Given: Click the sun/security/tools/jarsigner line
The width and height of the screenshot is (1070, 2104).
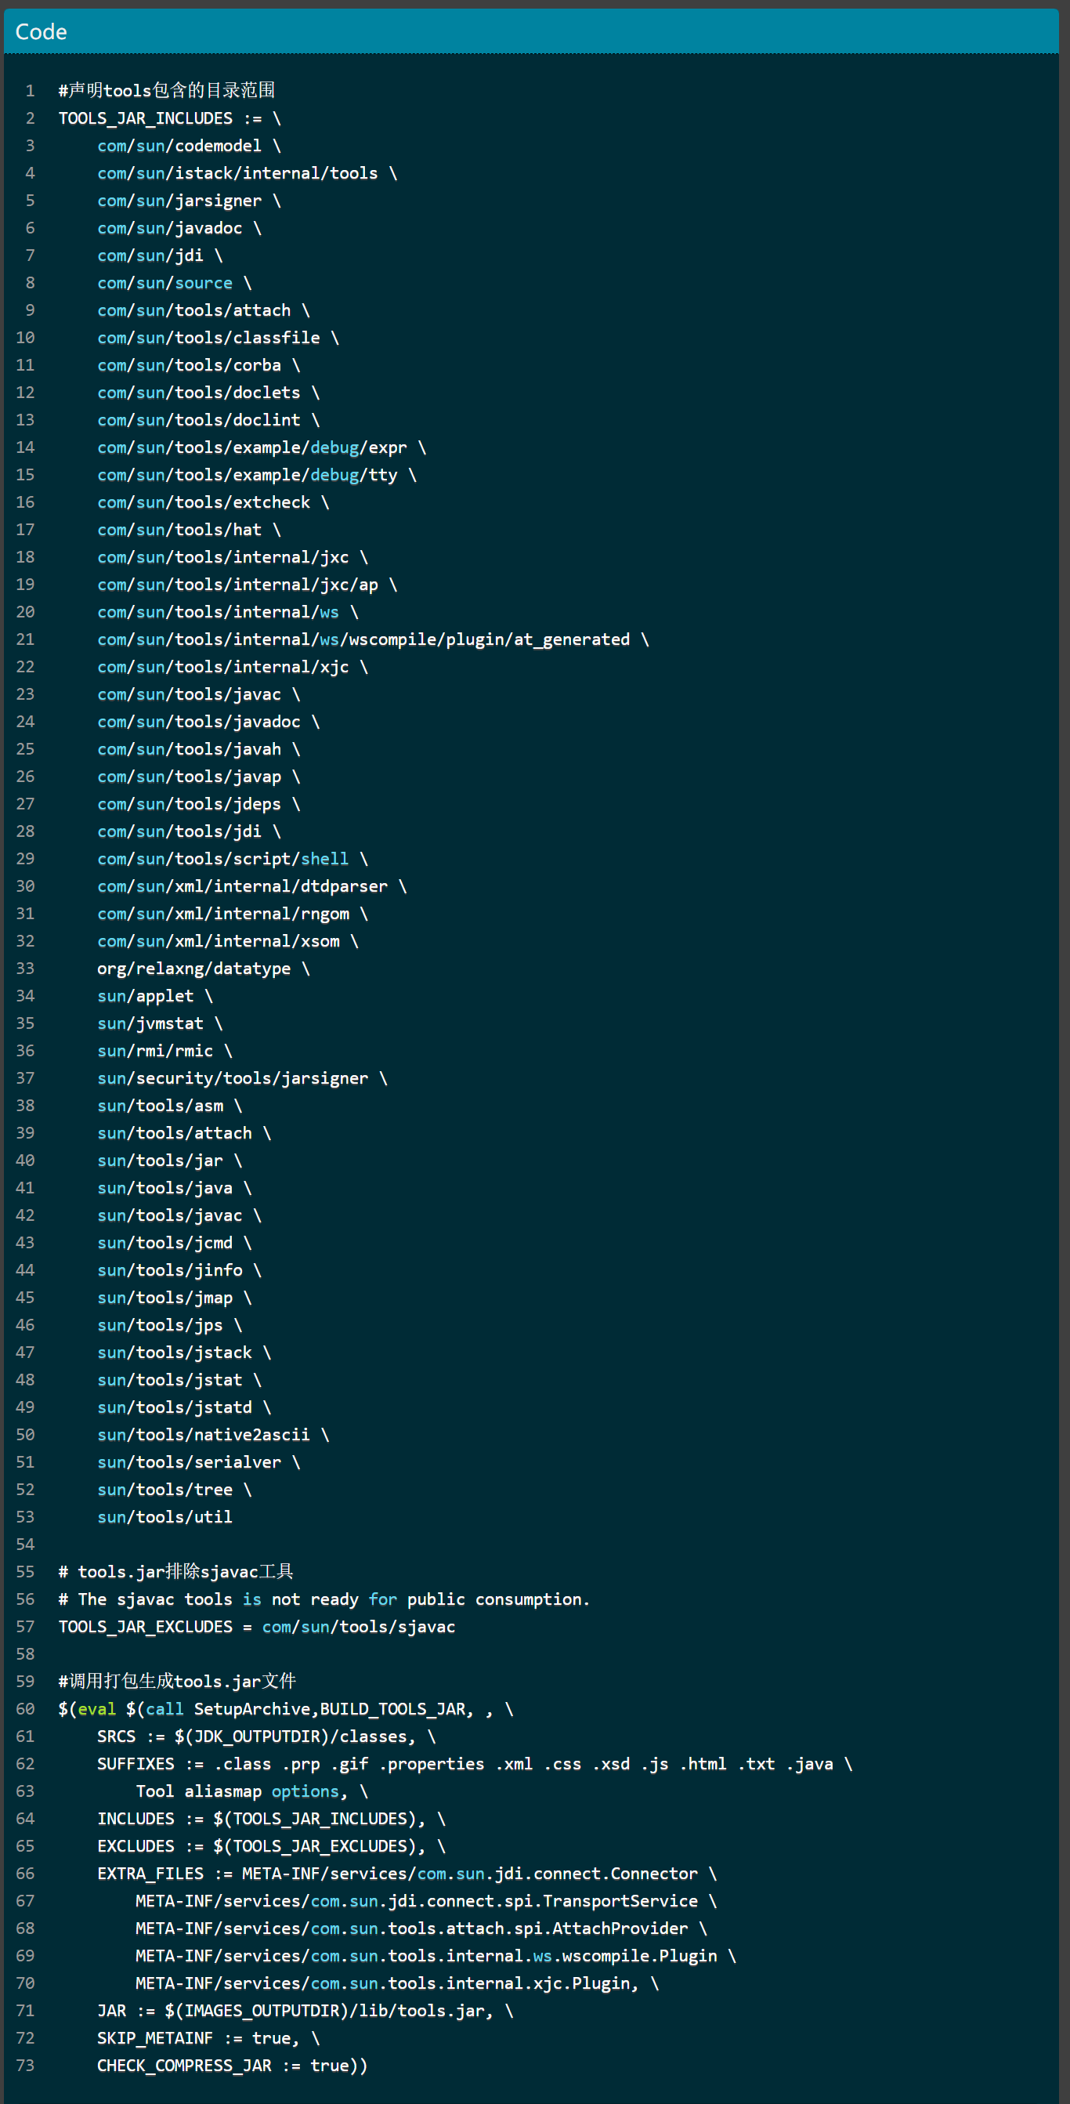Looking at the screenshot, I should point(242,1079).
